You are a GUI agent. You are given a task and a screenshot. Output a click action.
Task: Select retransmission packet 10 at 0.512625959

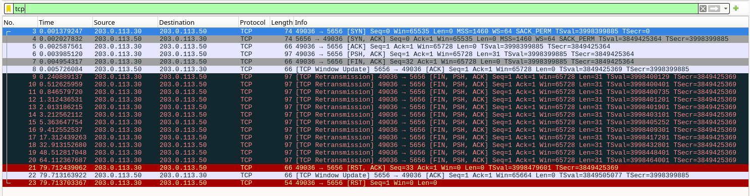click(375, 84)
